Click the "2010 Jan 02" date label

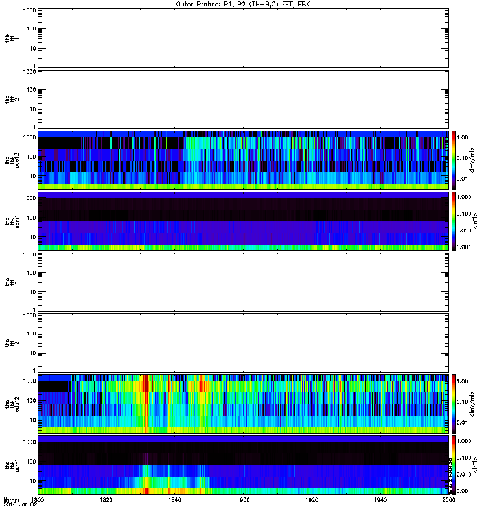coord(20,505)
